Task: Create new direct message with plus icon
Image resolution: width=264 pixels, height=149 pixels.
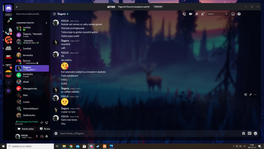Action: [46, 23]
